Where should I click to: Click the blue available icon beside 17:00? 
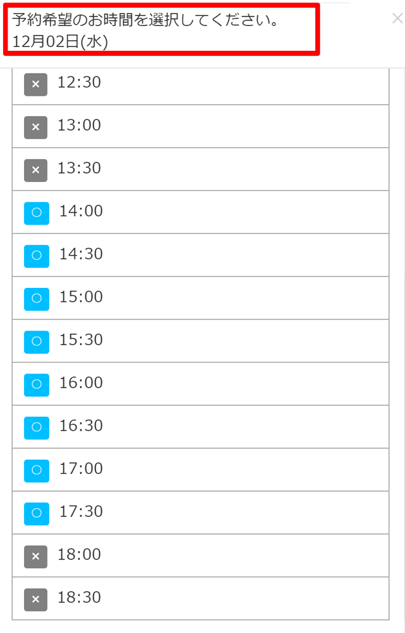tap(36, 471)
